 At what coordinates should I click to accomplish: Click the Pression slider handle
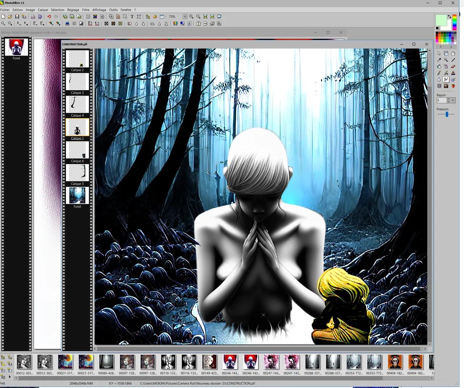coord(447,114)
